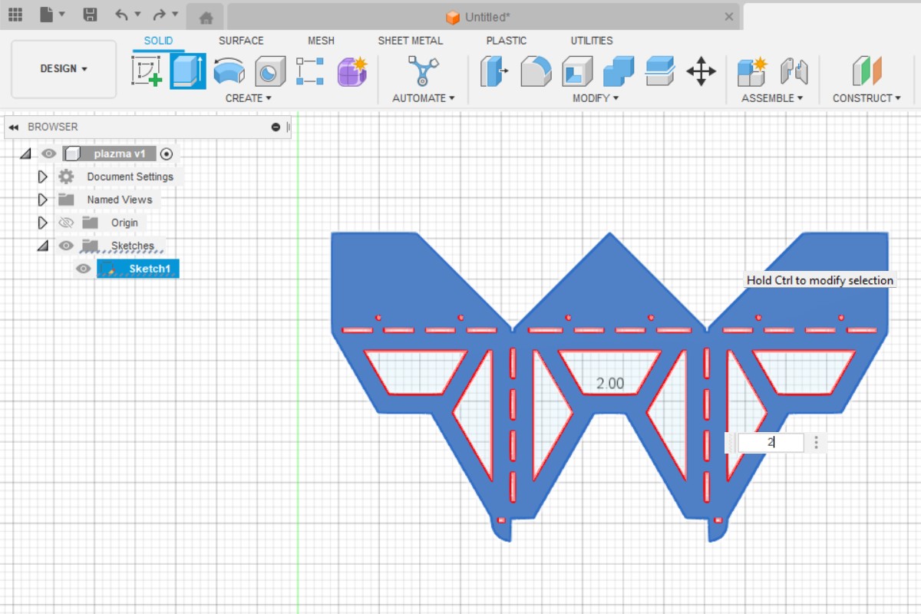Open the AUTOMATE dropdown menu
Viewport: 921px width, 614px height.
tap(424, 98)
